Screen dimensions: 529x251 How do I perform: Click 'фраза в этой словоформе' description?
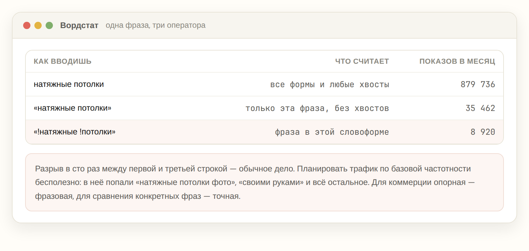tap(332, 132)
